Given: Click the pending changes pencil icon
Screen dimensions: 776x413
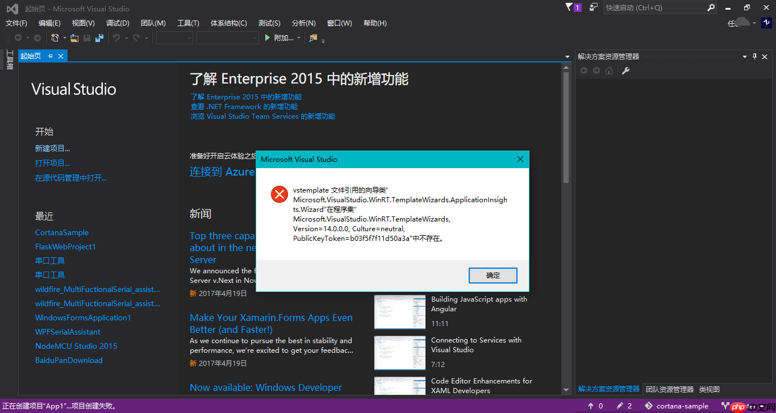Looking at the screenshot, I should pos(621,406).
